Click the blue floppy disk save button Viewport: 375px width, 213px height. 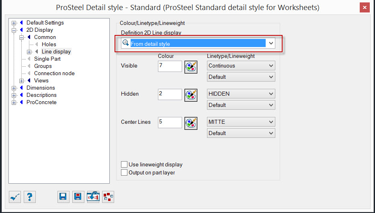(x=64, y=197)
